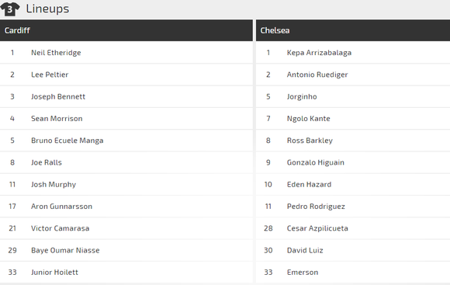450x285 pixels.
Task: Select Joe Ralls row
Action: (x=126, y=162)
